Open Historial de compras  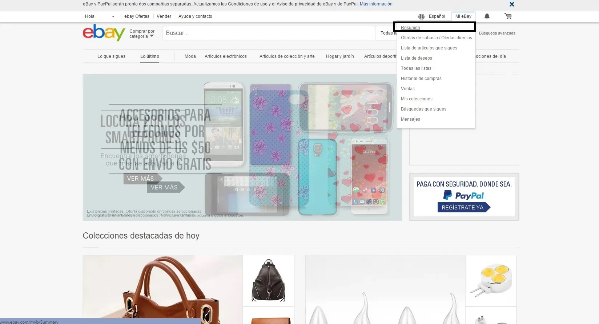tap(421, 79)
